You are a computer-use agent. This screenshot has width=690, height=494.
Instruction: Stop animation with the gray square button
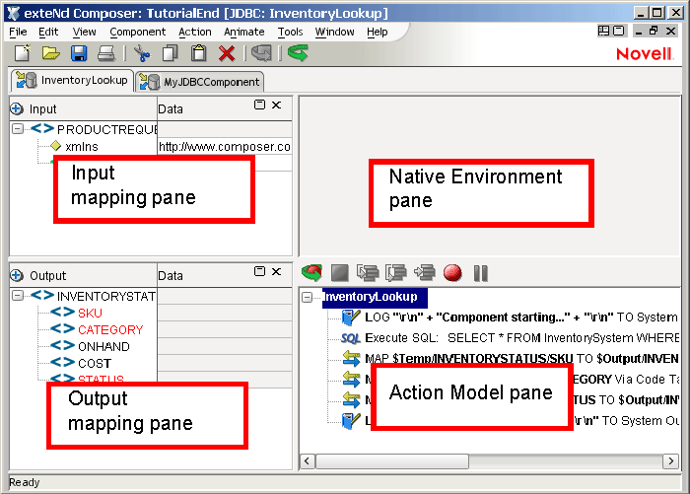coord(340,273)
